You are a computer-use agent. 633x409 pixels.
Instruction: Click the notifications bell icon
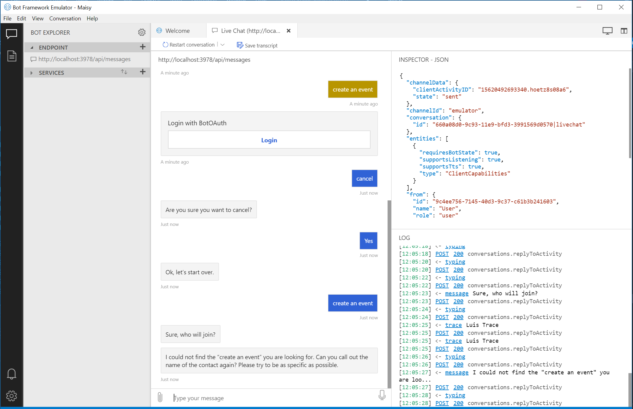pos(12,374)
